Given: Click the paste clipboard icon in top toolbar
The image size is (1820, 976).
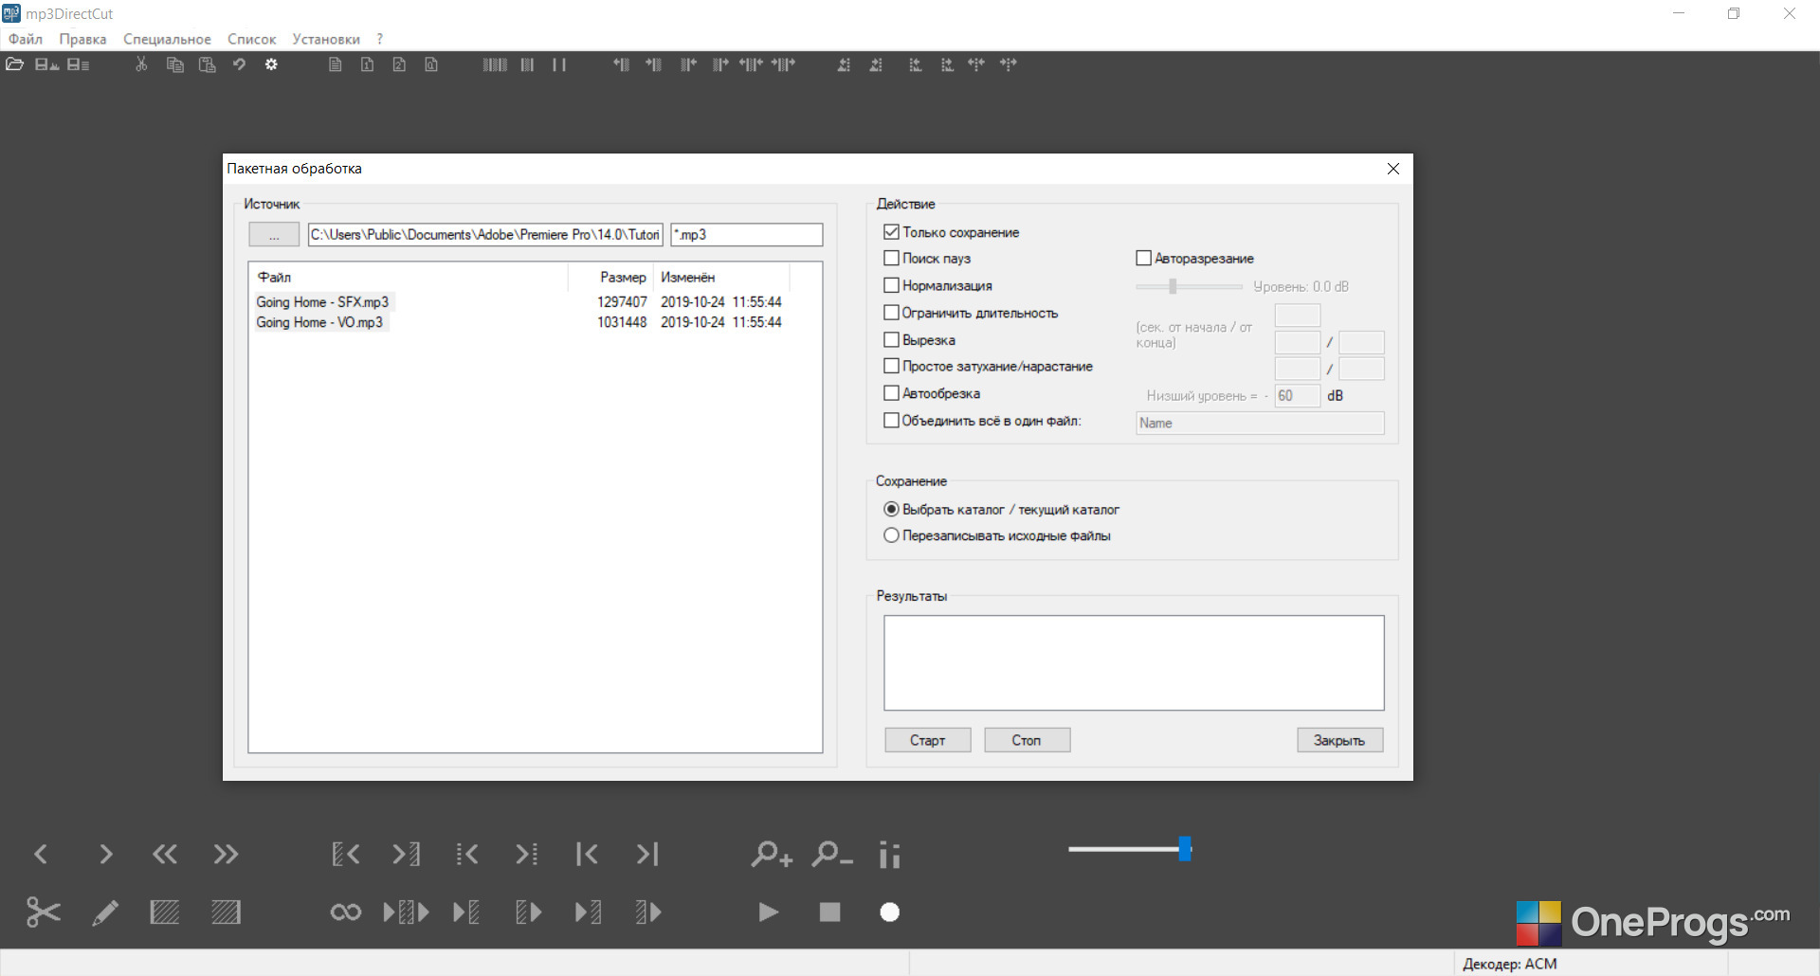Looking at the screenshot, I should coord(207,64).
